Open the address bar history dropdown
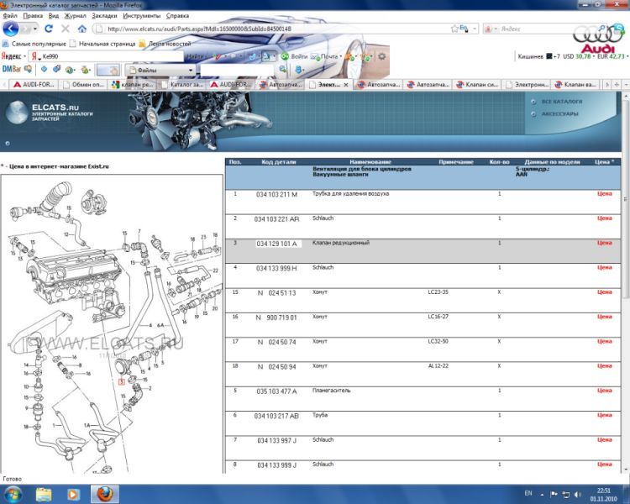Screen dimensions: 630x504 [x=475, y=29]
